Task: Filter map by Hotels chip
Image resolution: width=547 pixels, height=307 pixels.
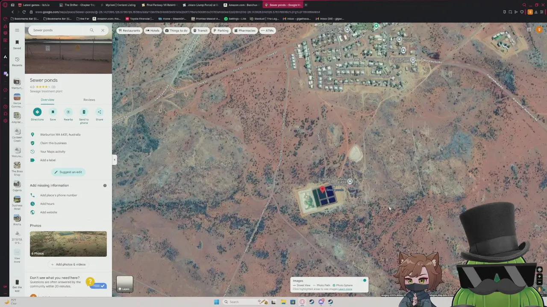Action: coord(152,30)
